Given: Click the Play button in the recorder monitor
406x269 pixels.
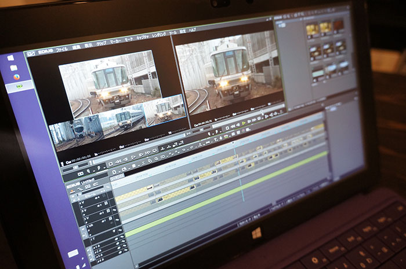Looking at the screenshot, I should (244, 123).
